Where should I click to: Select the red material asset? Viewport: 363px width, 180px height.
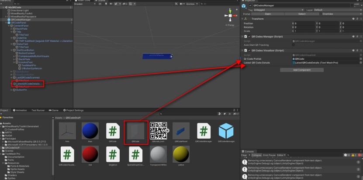click(x=90, y=156)
